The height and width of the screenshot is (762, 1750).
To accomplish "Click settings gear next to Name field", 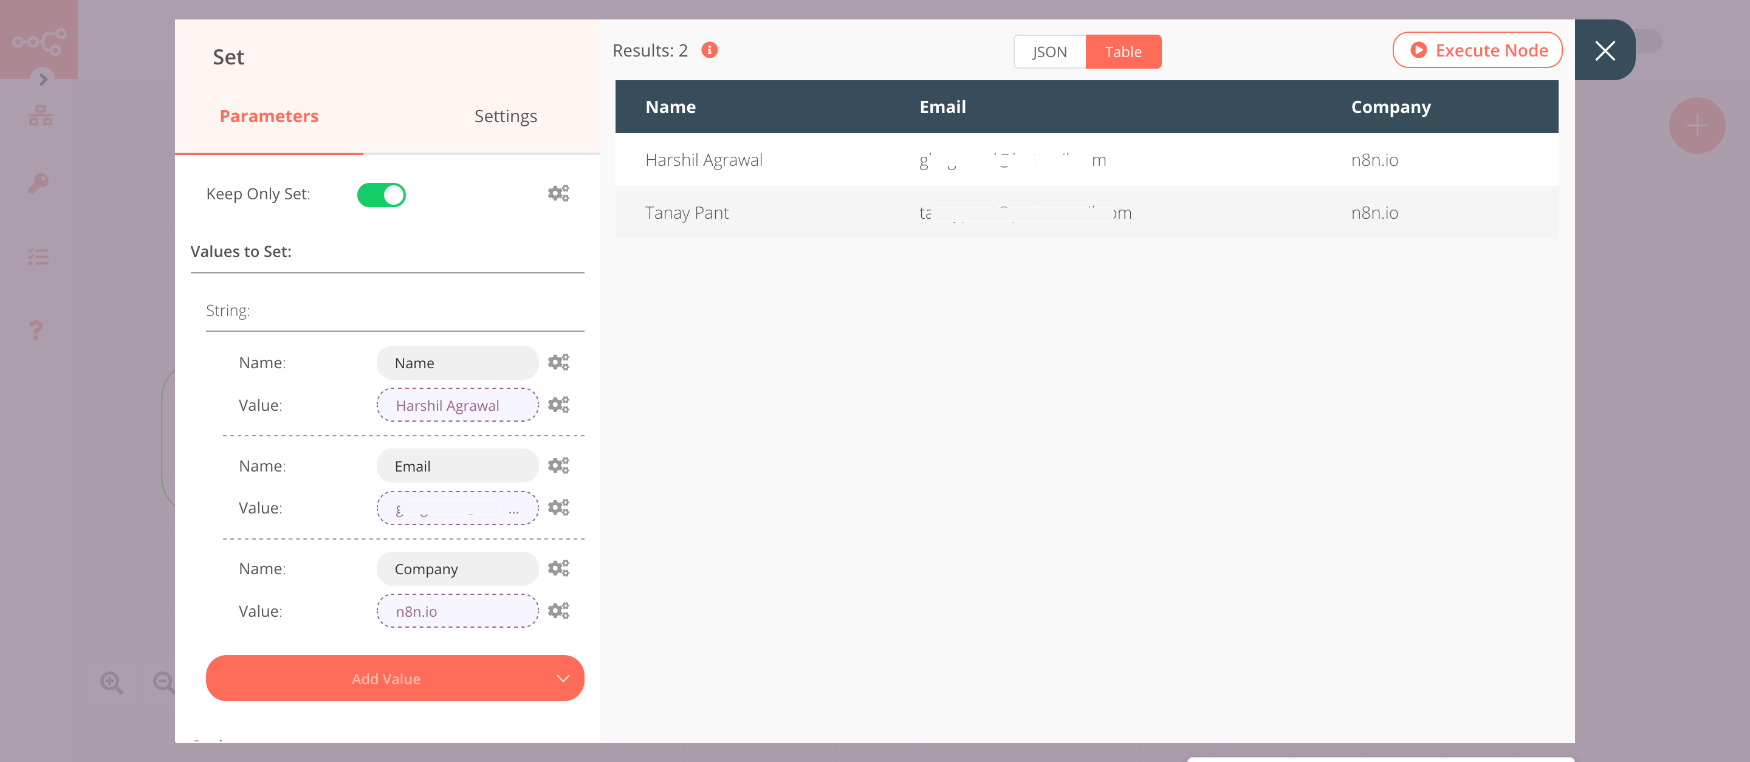I will 558,362.
